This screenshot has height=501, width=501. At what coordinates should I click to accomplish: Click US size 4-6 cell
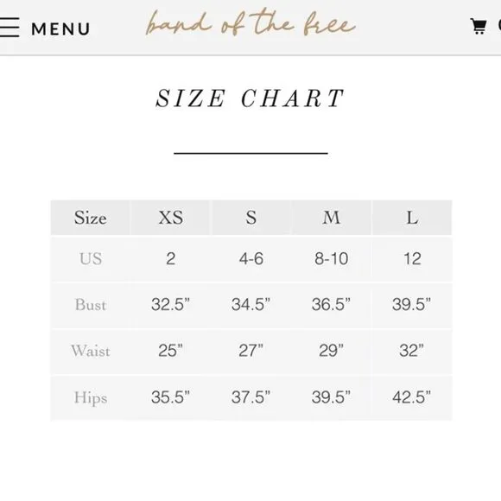point(251,258)
